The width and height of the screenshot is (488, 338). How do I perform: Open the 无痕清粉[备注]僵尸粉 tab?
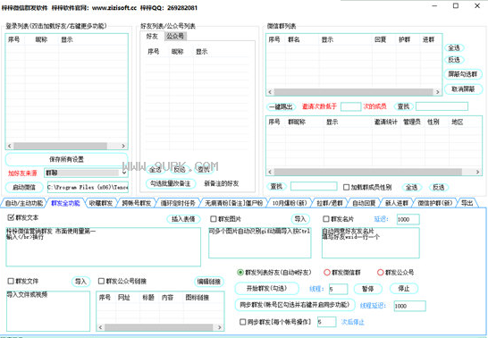(234, 203)
